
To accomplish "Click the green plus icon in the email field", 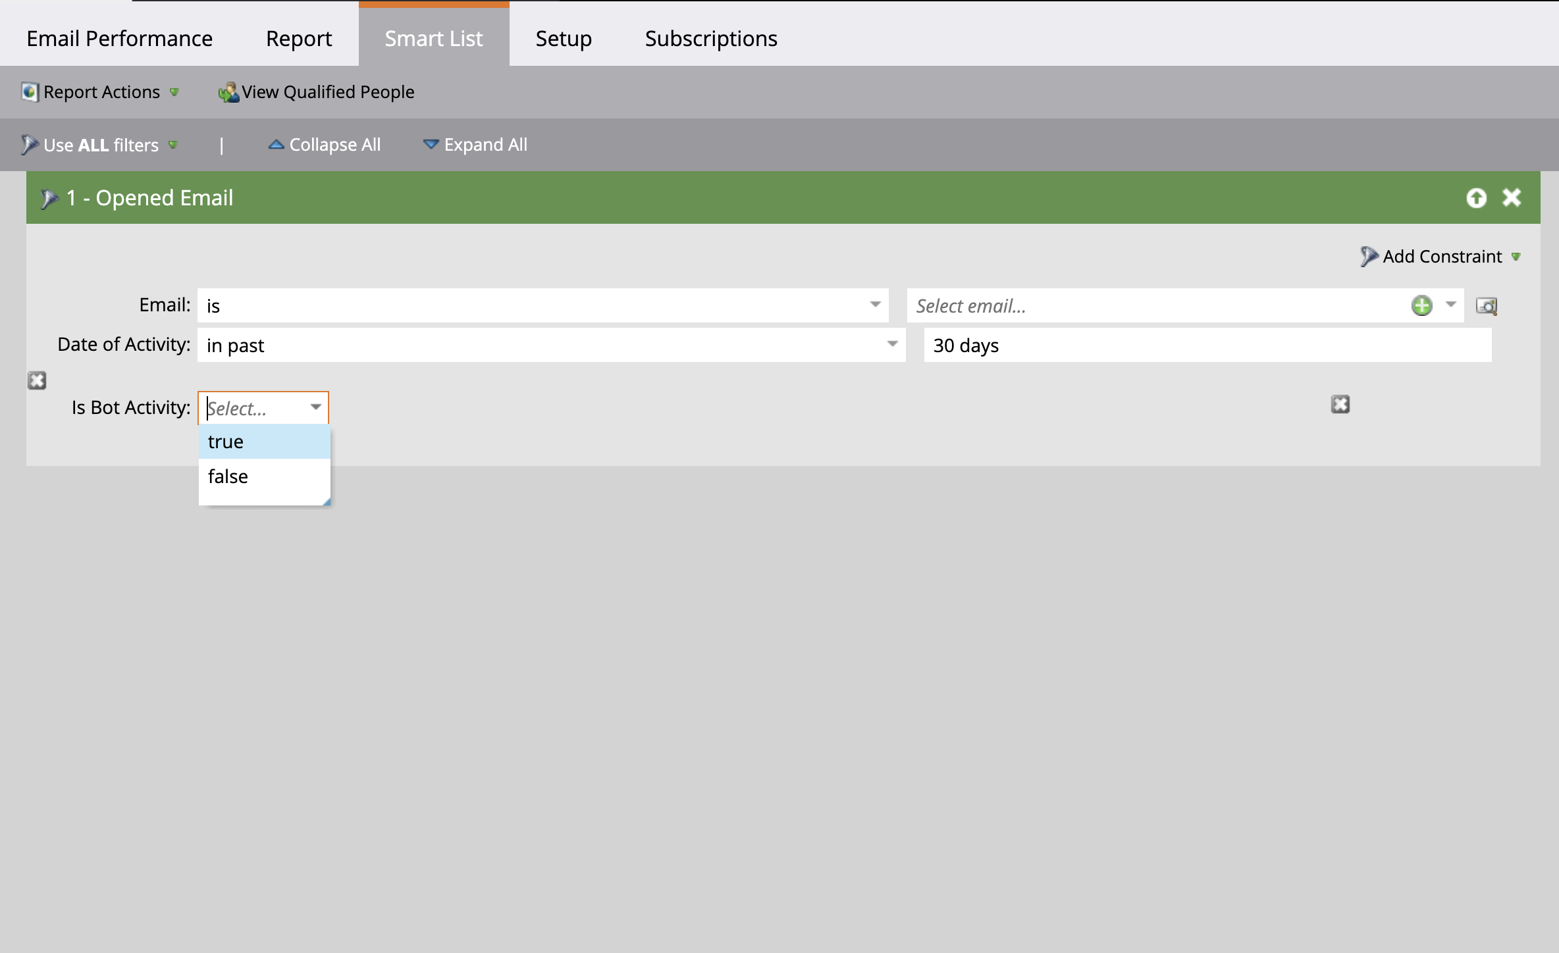I will pos(1421,305).
